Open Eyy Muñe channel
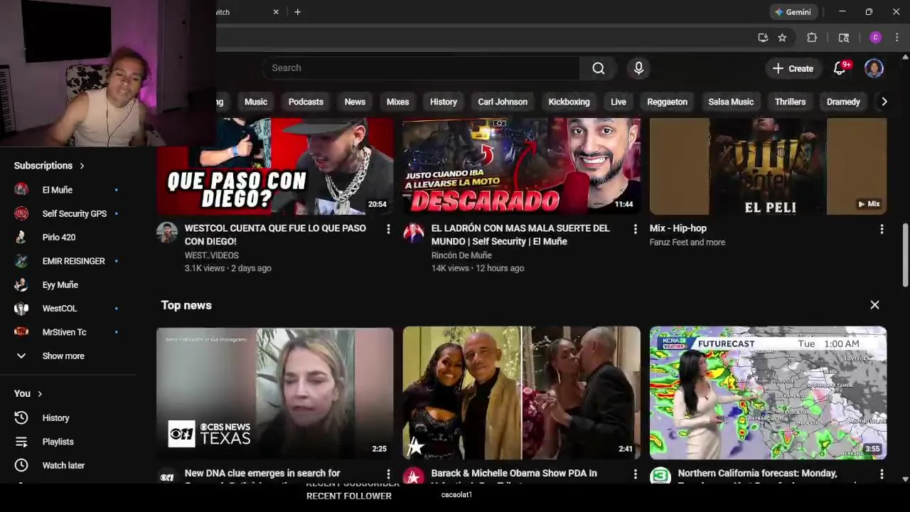The height and width of the screenshot is (512, 910). [x=68, y=284]
